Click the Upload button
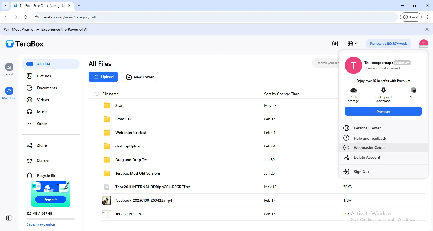This screenshot has height=231, width=433. 103,77
